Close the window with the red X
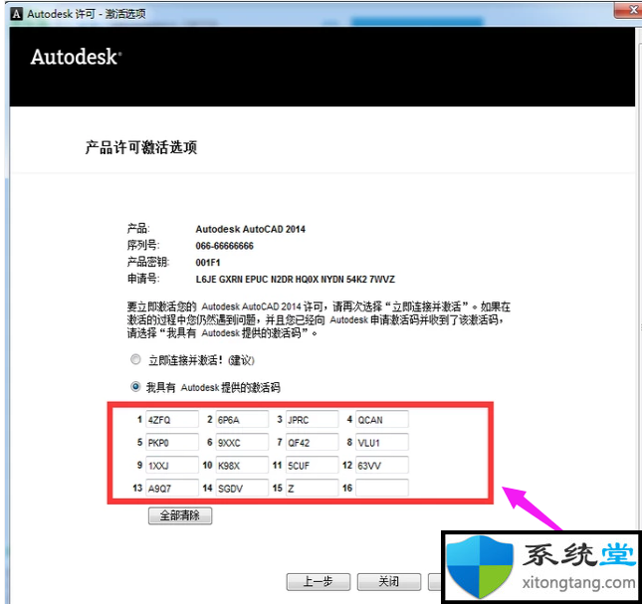This screenshot has height=604, width=642. pyautogui.click(x=628, y=10)
